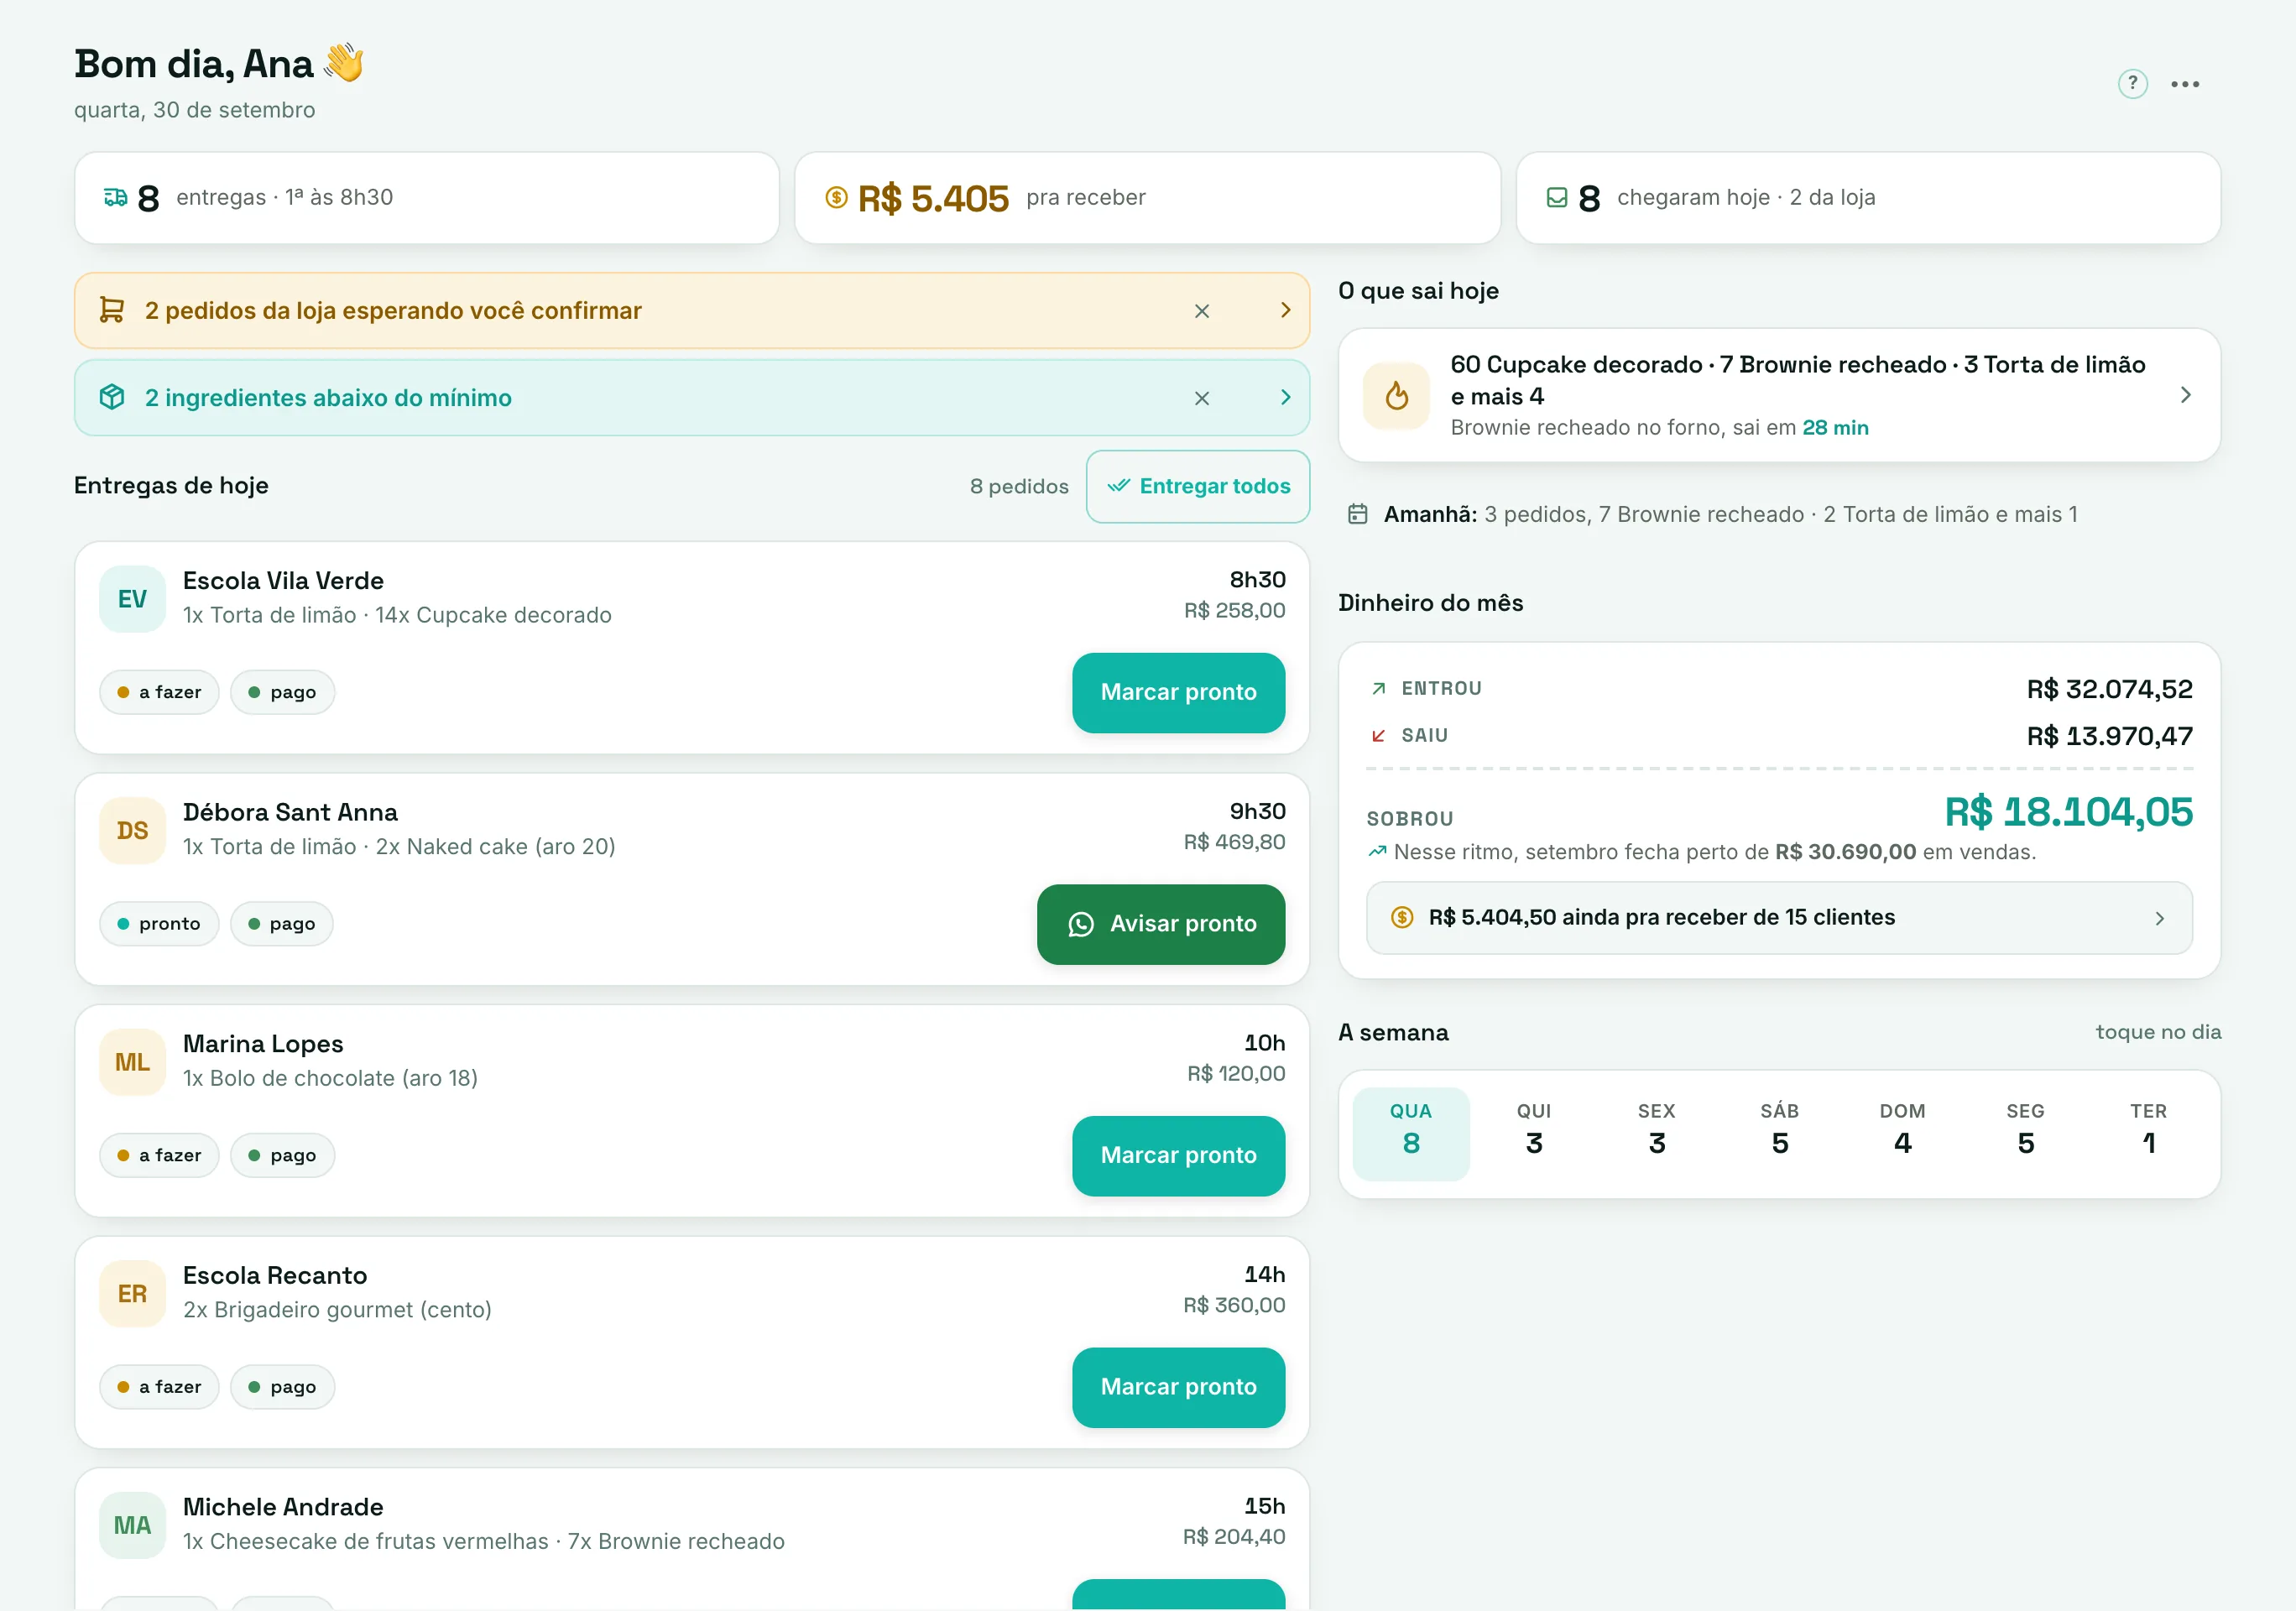Open the R$ 5.404,50 ainda pra receber row

click(1779, 917)
